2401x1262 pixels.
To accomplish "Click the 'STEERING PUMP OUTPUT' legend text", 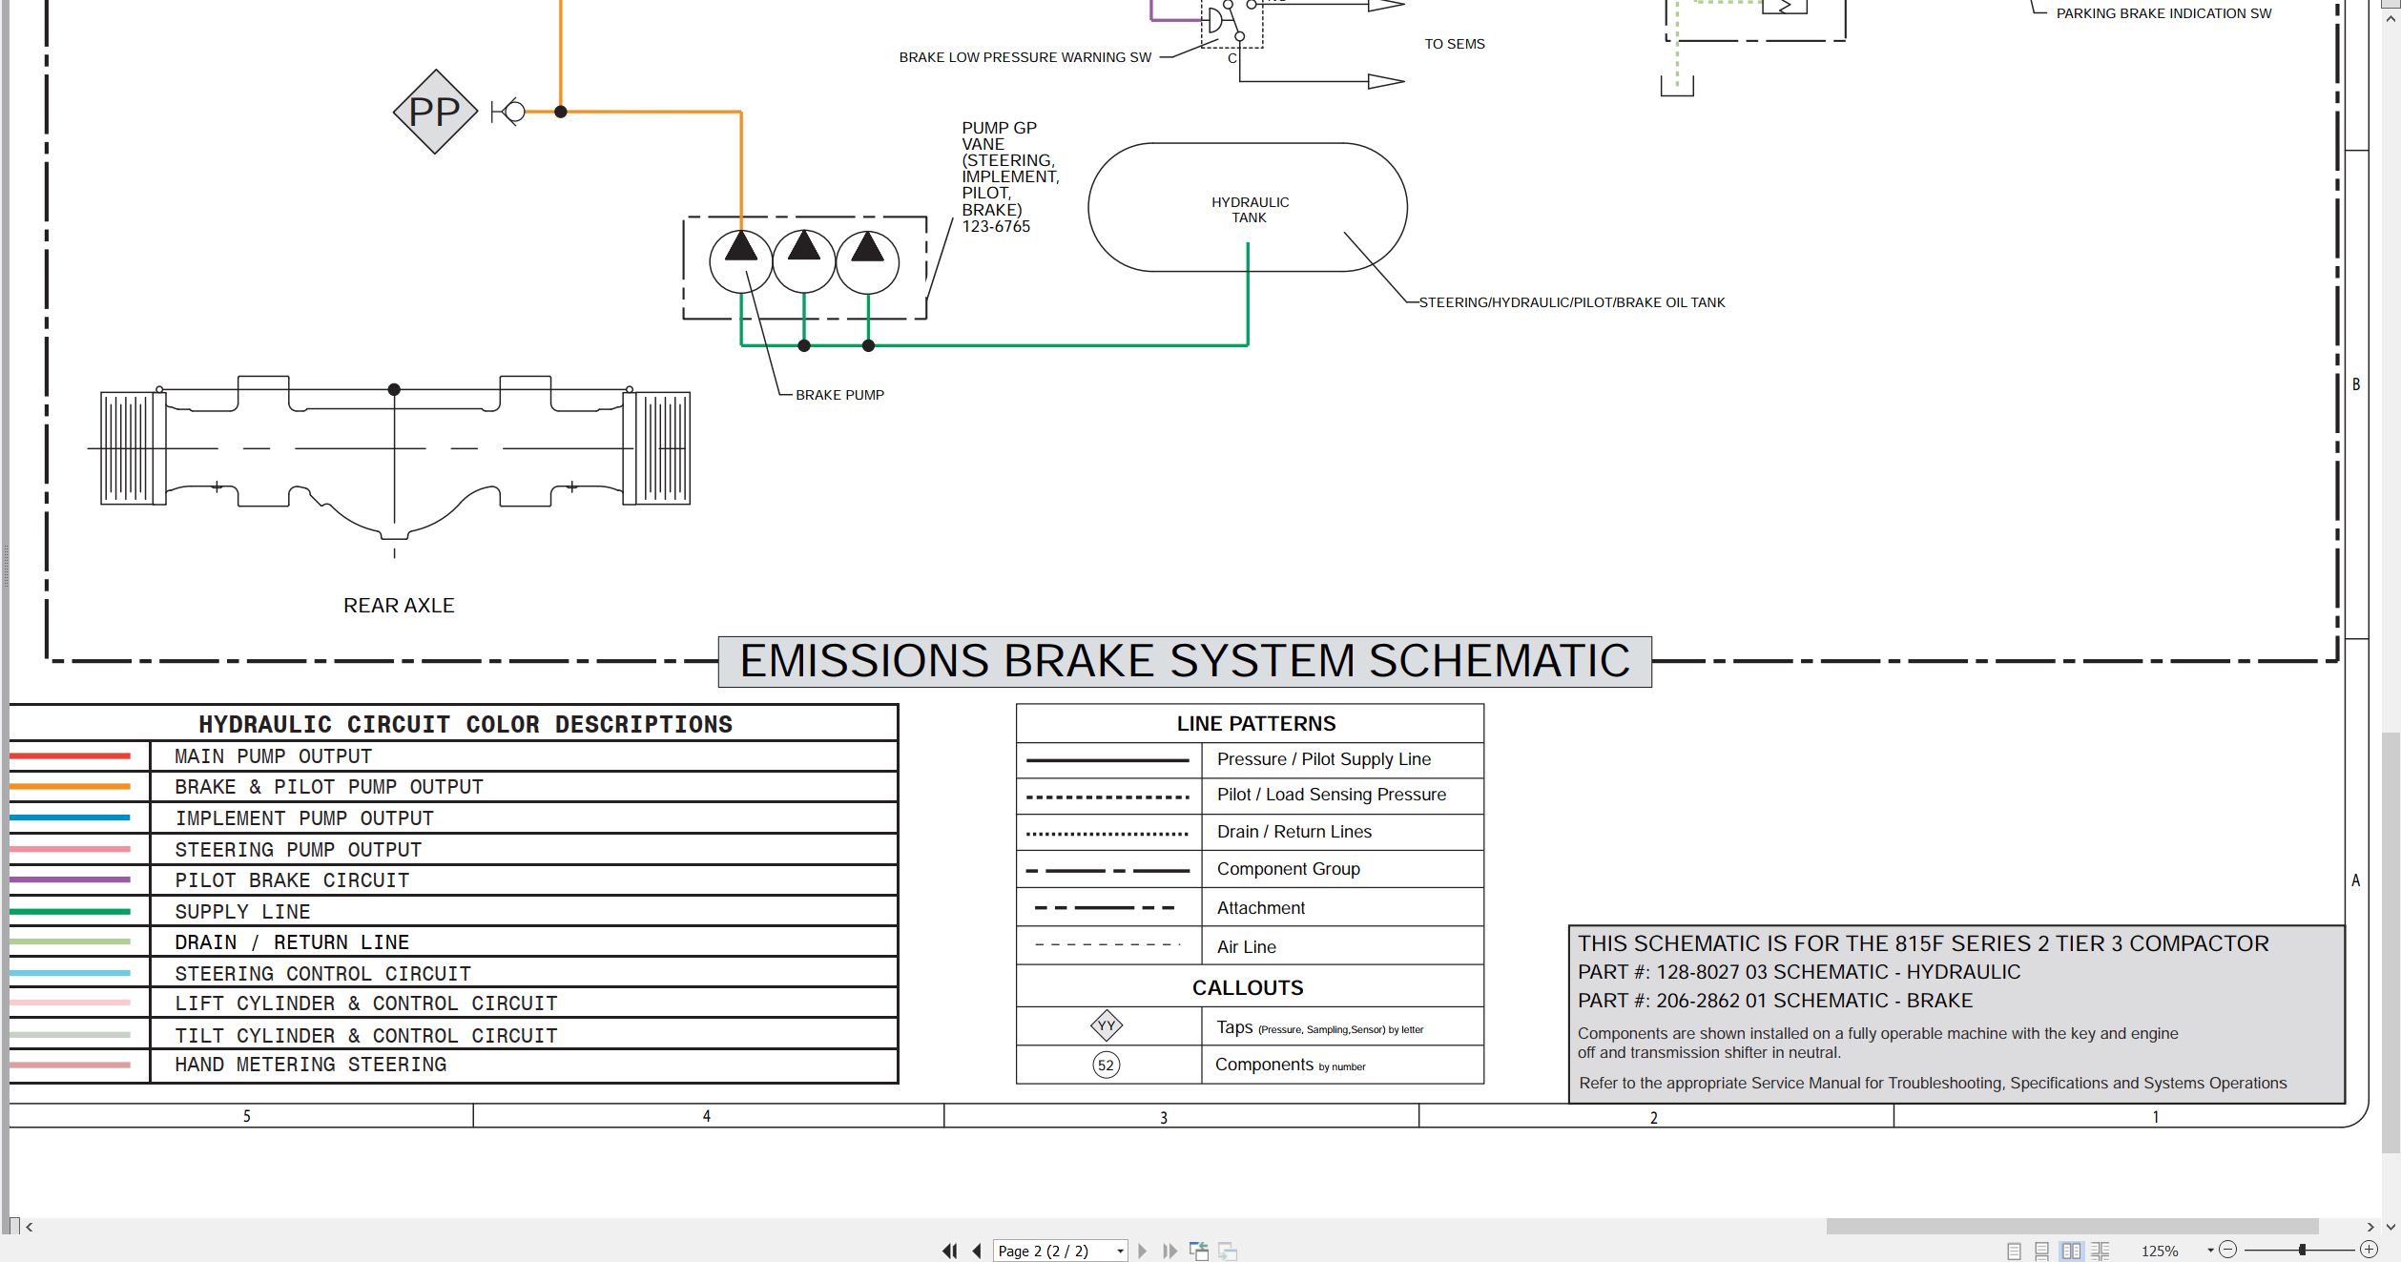I will [298, 850].
